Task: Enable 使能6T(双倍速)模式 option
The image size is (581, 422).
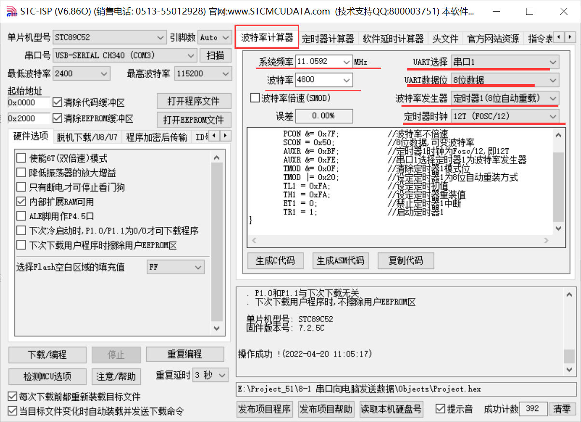Action: [21, 158]
